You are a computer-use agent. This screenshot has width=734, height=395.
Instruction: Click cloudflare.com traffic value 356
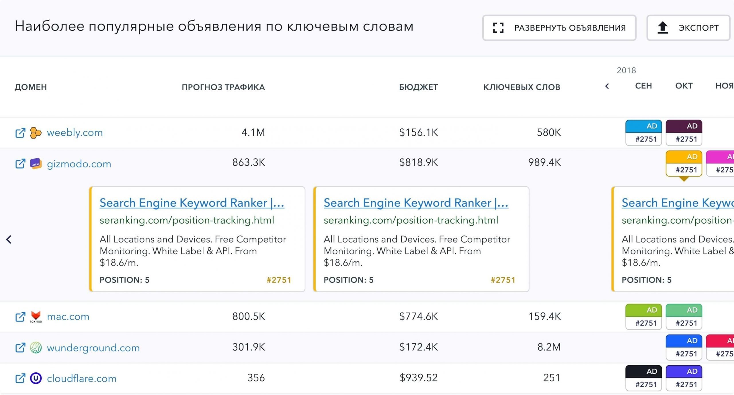(x=256, y=378)
